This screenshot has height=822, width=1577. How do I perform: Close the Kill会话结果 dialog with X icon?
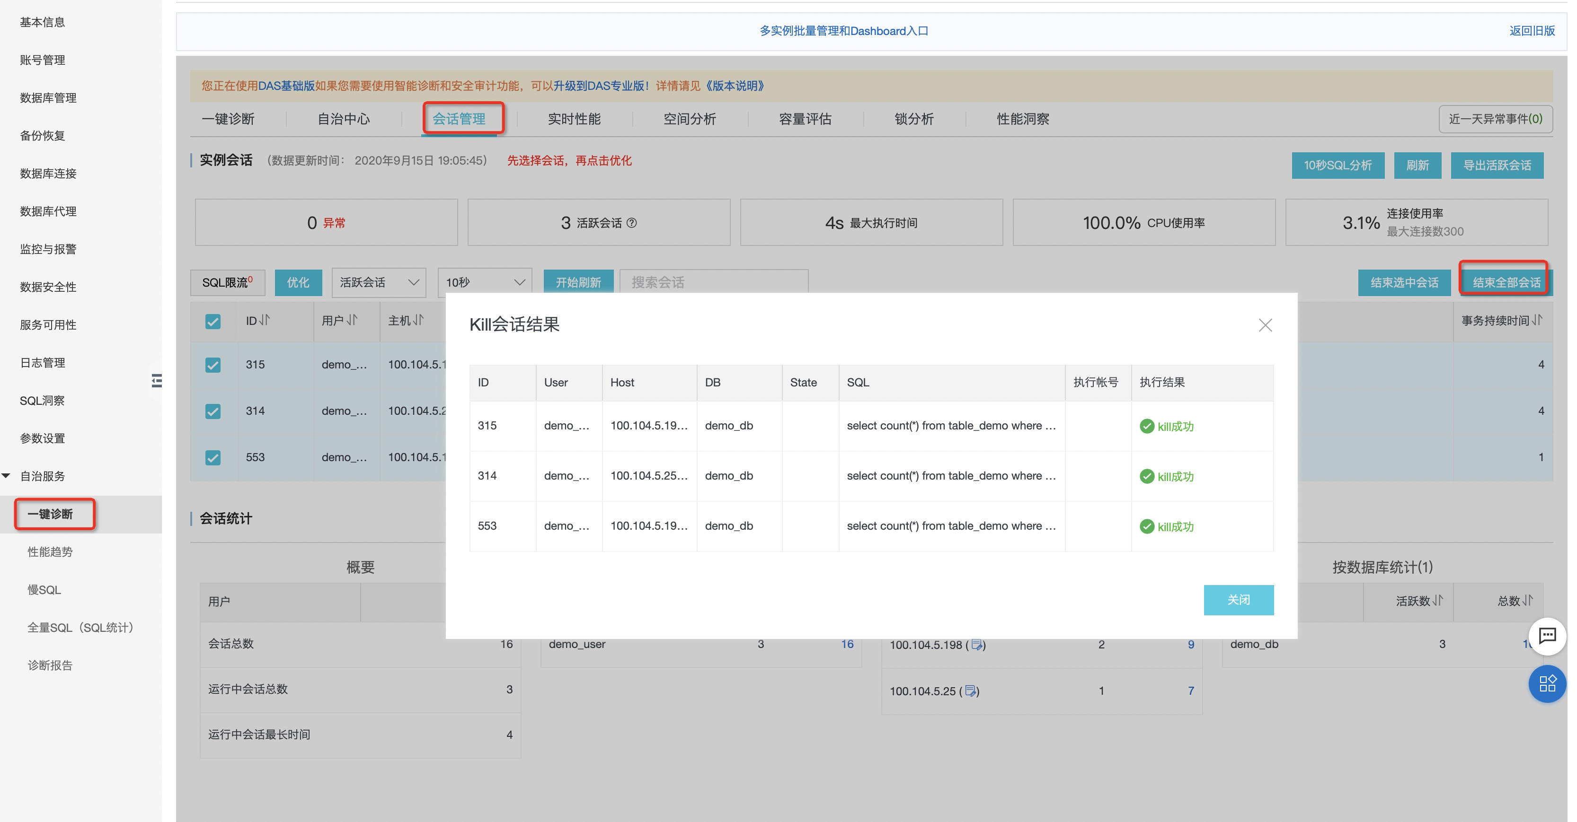(x=1265, y=325)
